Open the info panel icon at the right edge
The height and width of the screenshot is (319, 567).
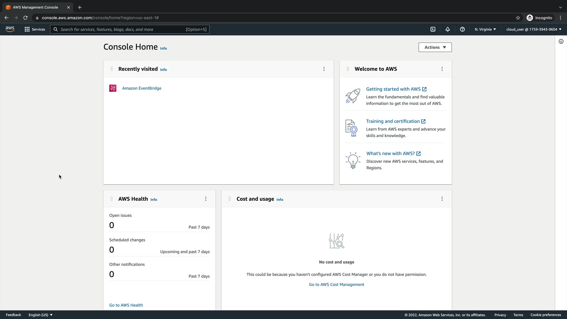(x=561, y=41)
